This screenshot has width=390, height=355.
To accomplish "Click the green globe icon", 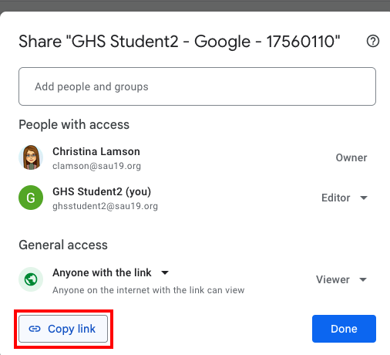I will point(31,279).
